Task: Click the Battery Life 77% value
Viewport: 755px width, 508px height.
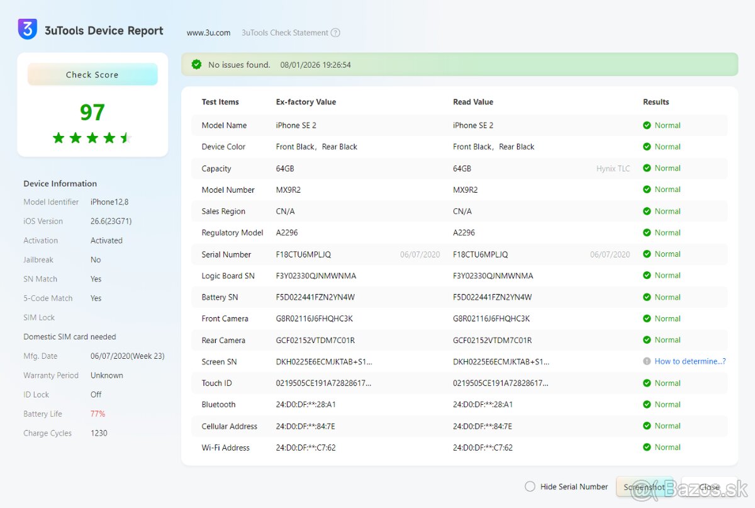Action: (x=98, y=414)
